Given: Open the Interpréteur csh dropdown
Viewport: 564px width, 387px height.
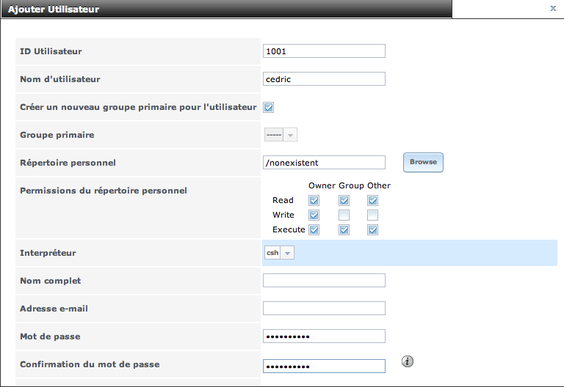Looking at the screenshot, I should (279, 253).
